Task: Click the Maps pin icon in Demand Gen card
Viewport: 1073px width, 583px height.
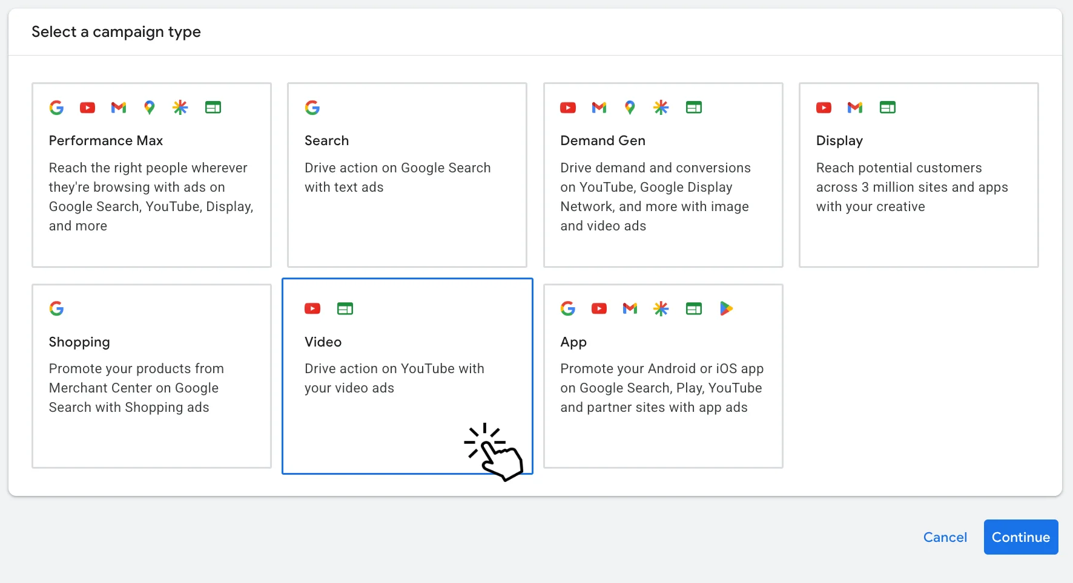Action: click(630, 108)
